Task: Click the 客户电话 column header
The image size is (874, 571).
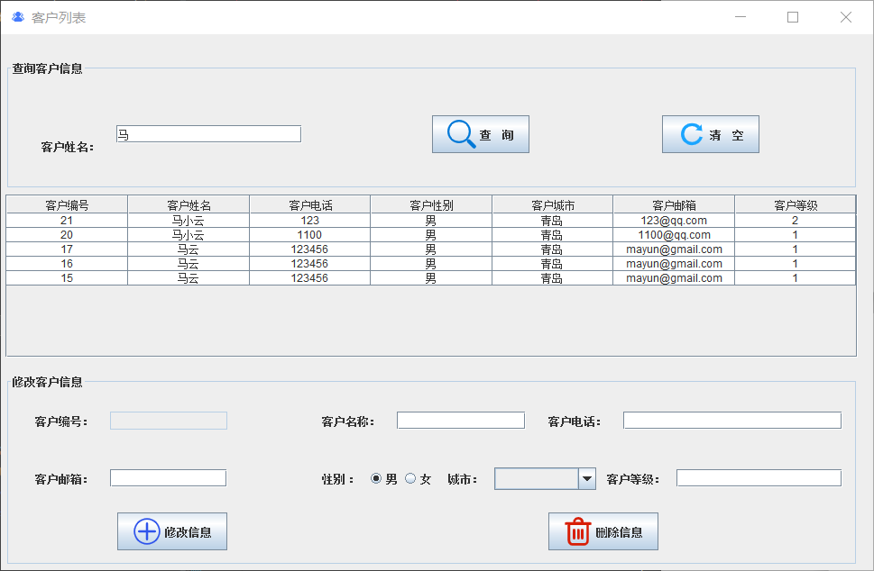Action: point(310,204)
